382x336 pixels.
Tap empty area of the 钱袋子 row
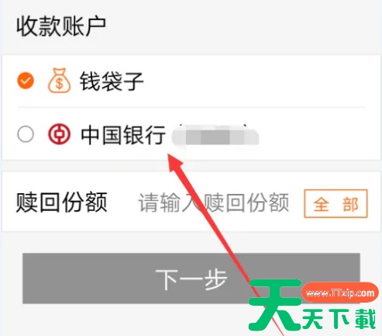258,81
